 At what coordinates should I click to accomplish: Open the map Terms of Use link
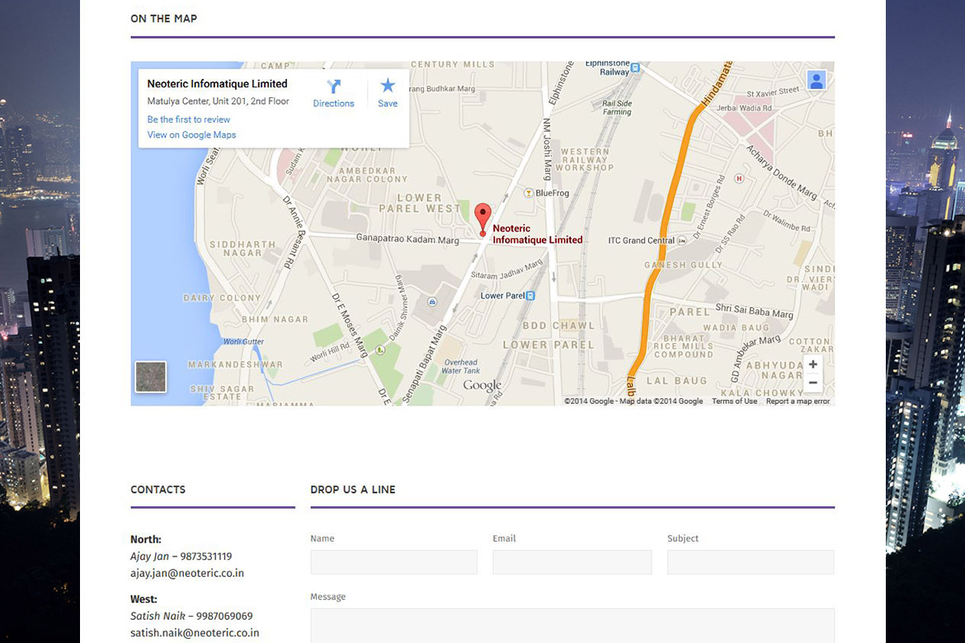[x=734, y=401]
